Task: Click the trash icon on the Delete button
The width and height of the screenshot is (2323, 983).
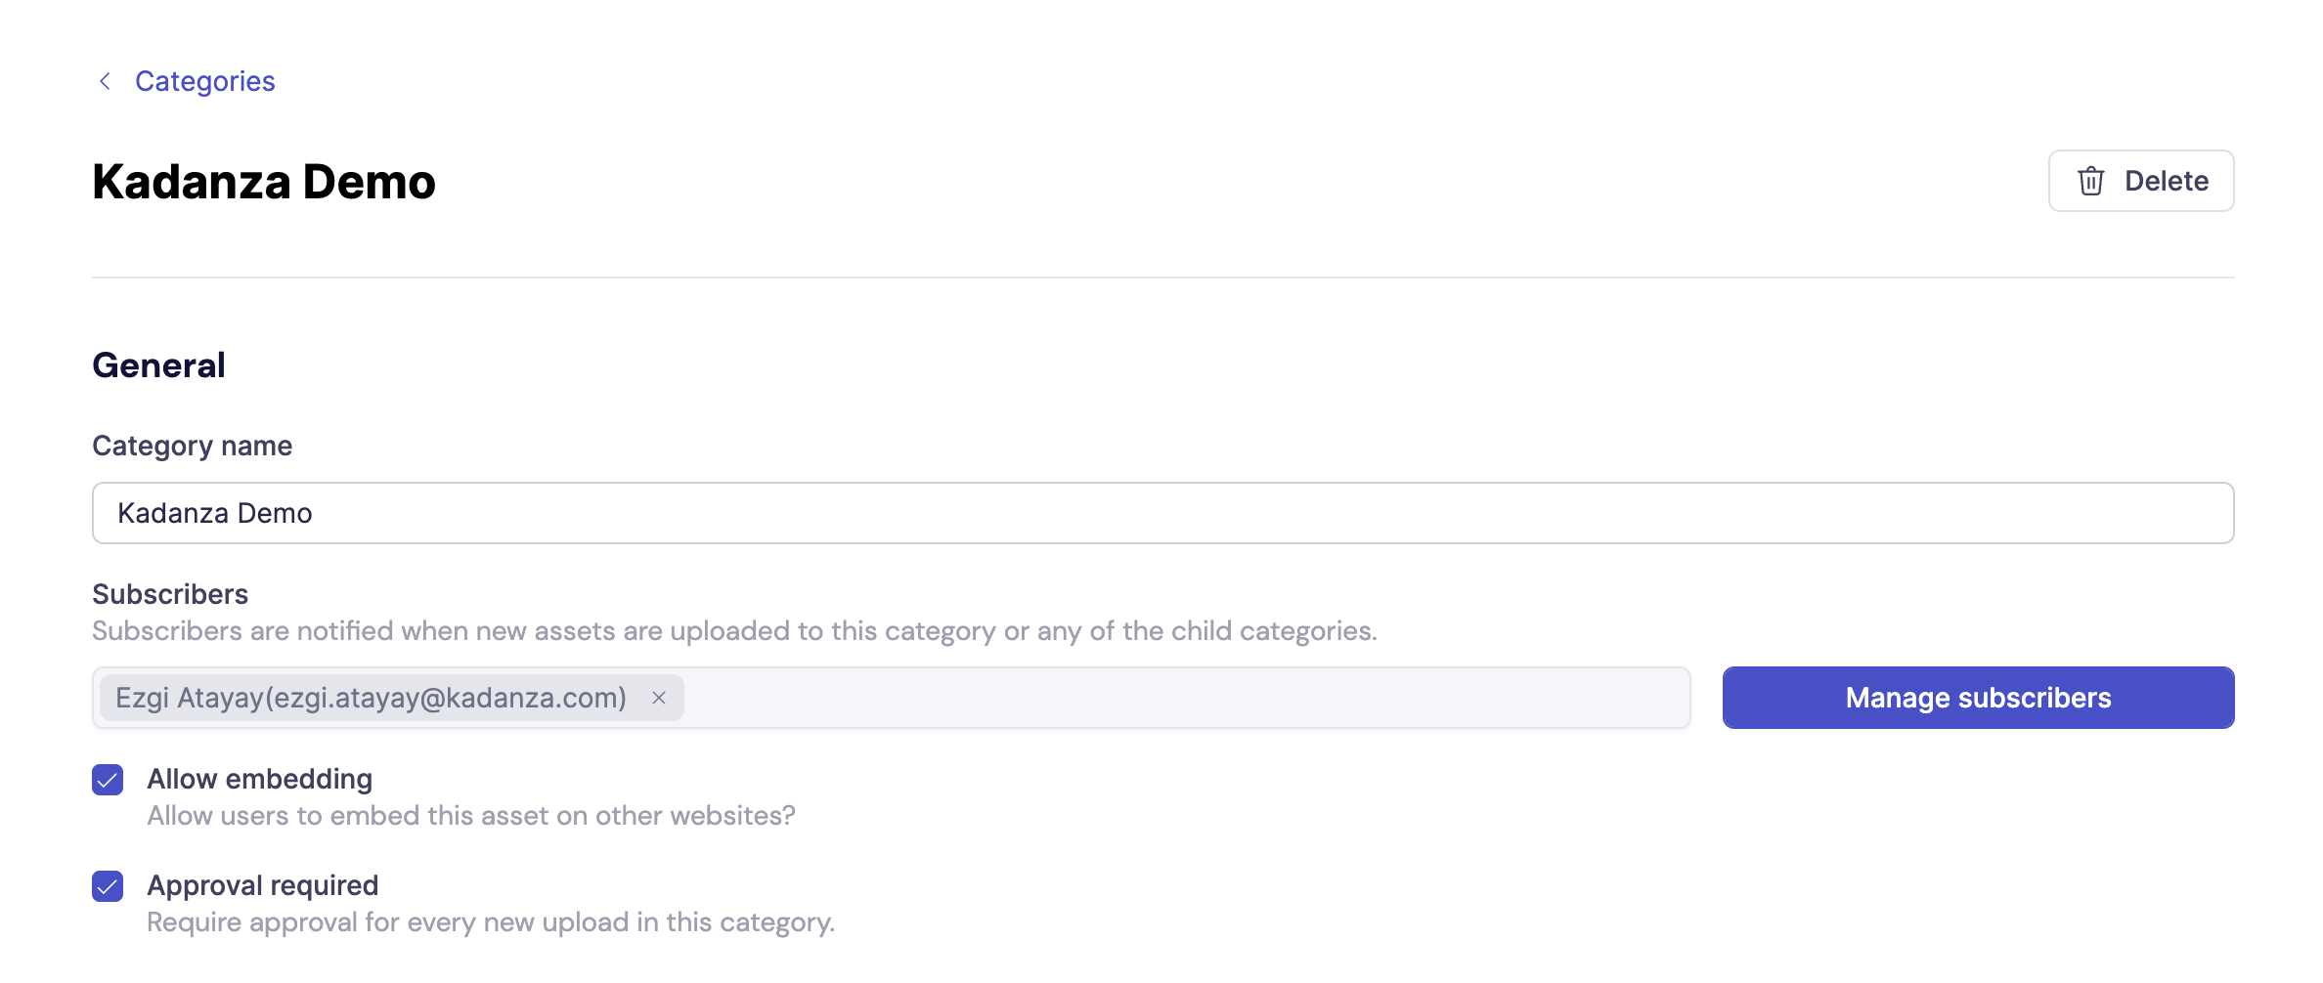Action: coord(2092,181)
